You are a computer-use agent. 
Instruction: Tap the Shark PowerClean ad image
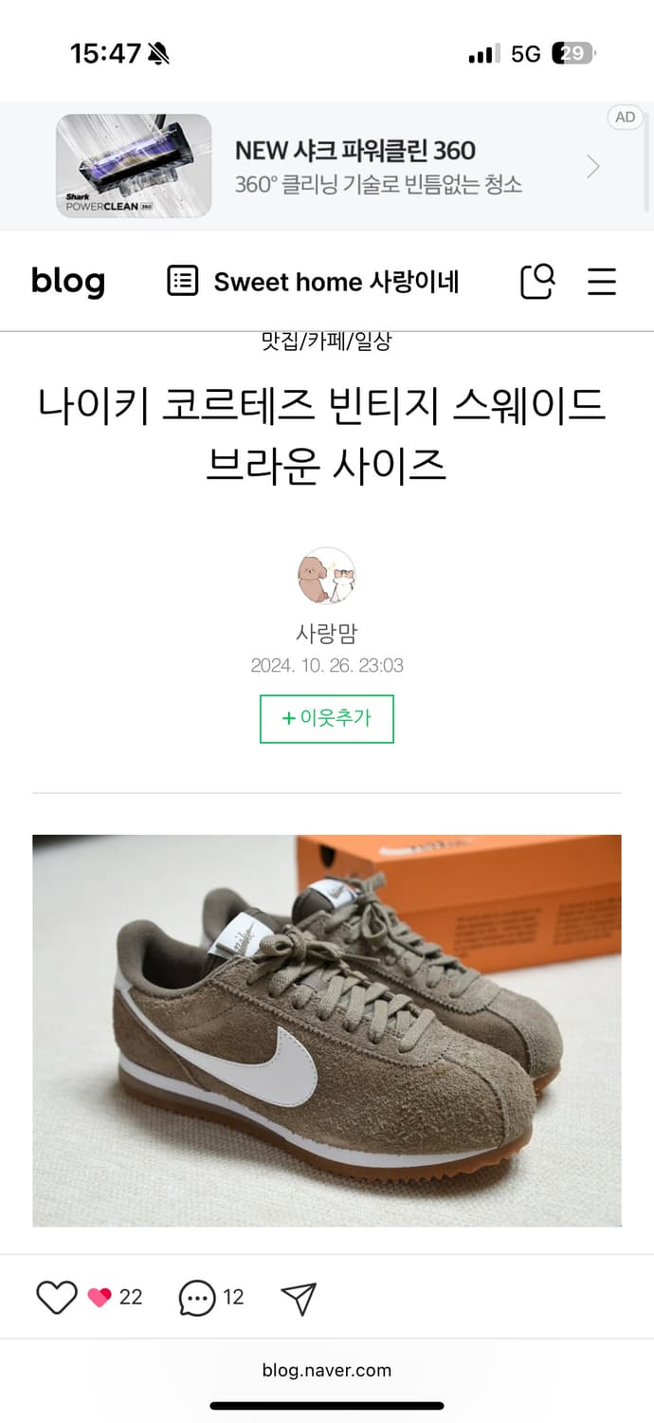point(134,166)
